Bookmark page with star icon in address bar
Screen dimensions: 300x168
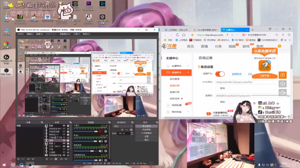tap(192, 35)
